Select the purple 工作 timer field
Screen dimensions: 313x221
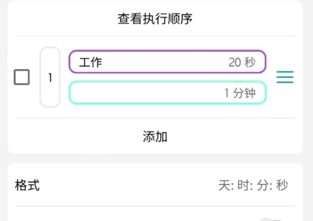coord(167,62)
